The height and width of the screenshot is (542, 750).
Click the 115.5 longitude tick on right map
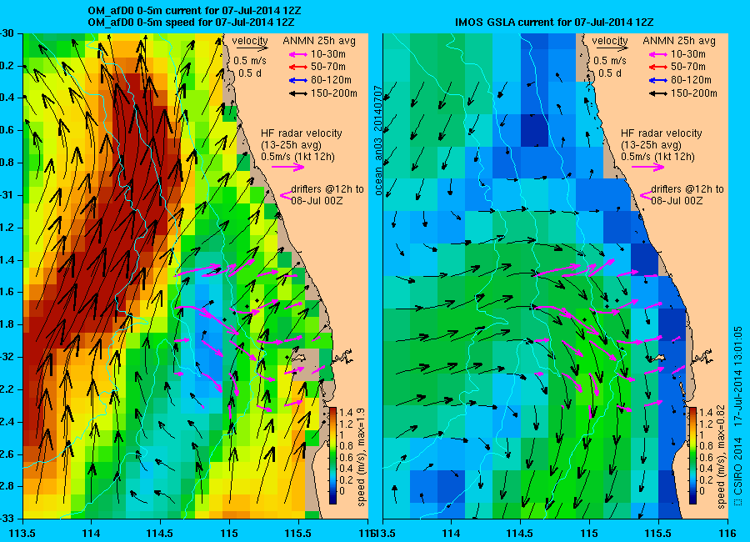[x=658, y=533]
